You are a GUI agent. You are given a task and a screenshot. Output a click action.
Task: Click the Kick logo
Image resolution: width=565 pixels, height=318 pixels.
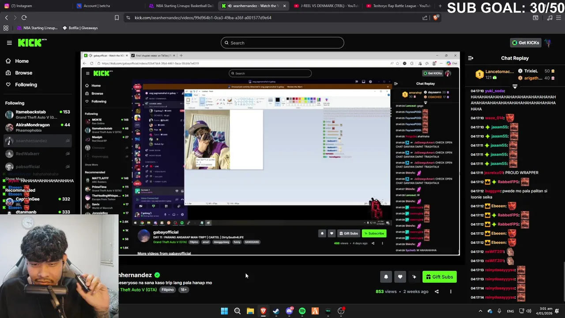tap(32, 42)
